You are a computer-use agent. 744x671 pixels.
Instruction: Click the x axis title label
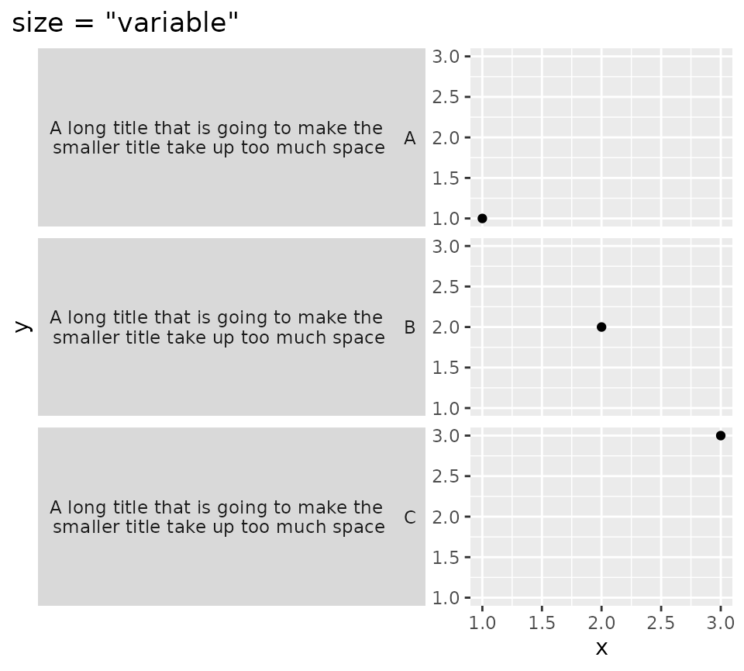click(x=601, y=648)
